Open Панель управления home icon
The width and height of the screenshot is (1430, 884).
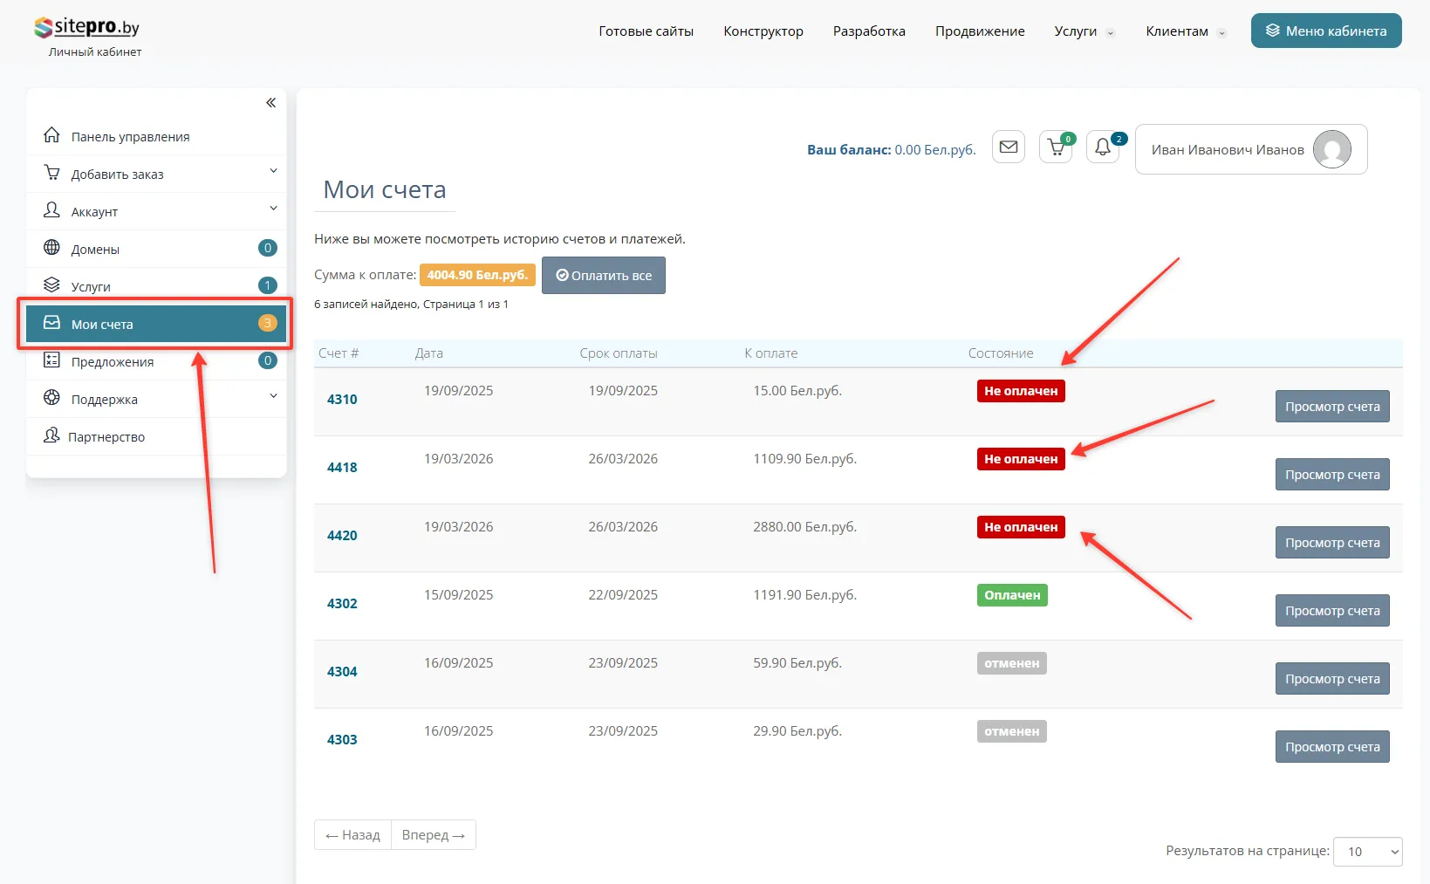[52, 136]
